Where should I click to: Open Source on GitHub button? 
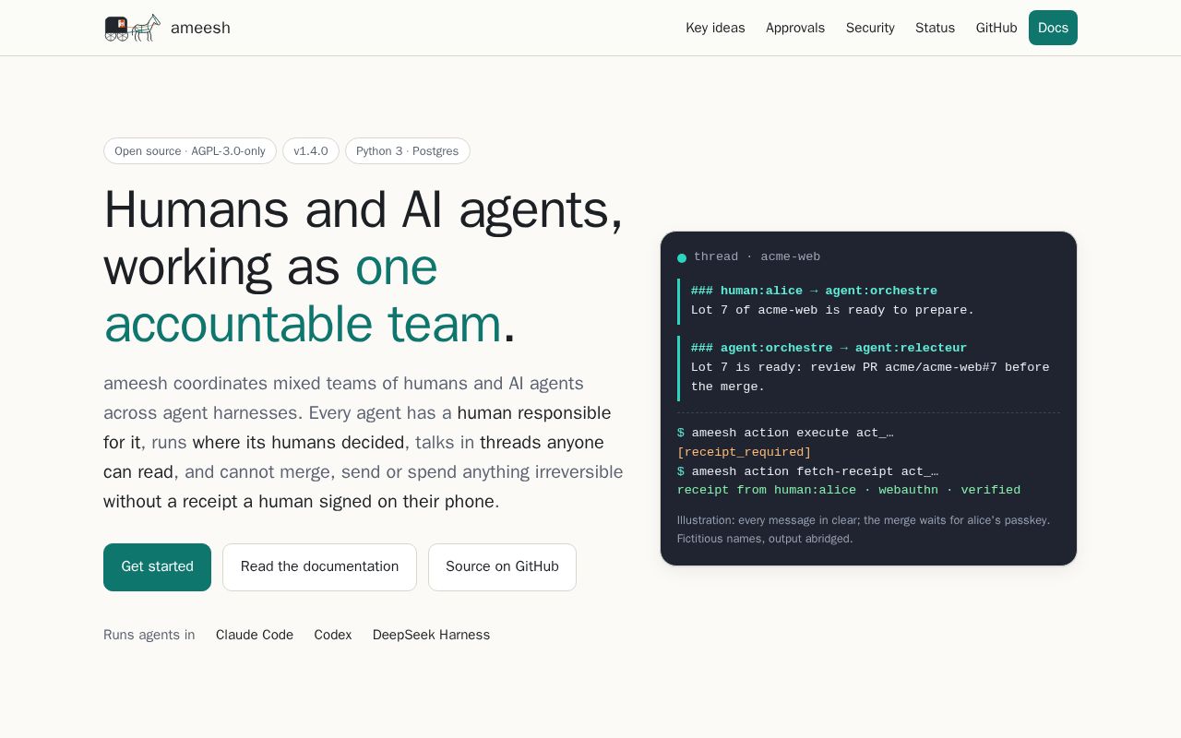click(x=502, y=566)
